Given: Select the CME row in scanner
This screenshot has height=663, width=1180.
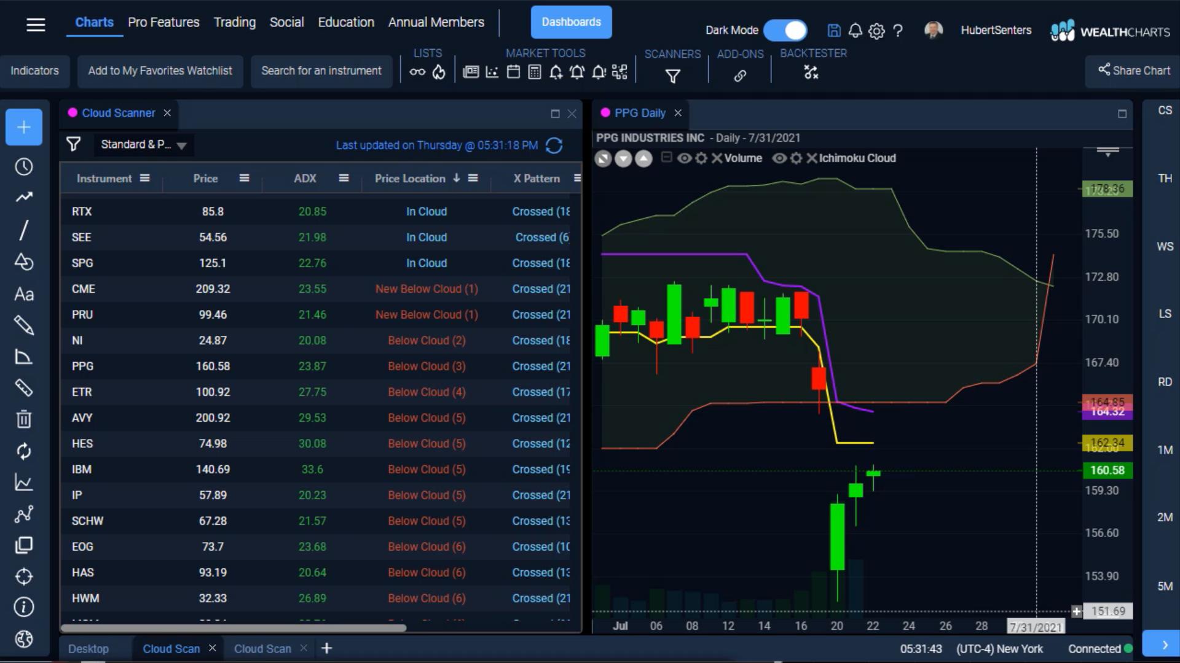Looking at the screenshot, I should (321, 289).
